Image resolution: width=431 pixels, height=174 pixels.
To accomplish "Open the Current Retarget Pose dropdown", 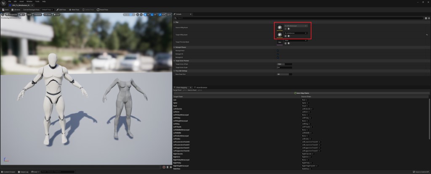I will click(46, 9).
